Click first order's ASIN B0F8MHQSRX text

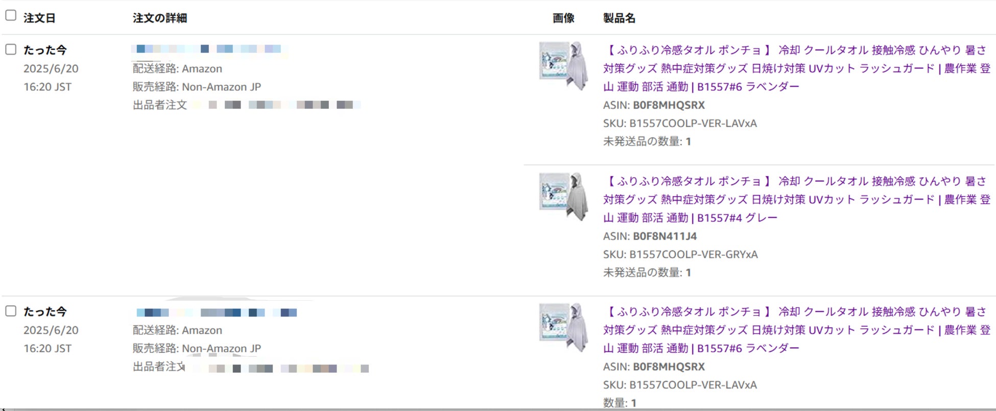[654, 105]
